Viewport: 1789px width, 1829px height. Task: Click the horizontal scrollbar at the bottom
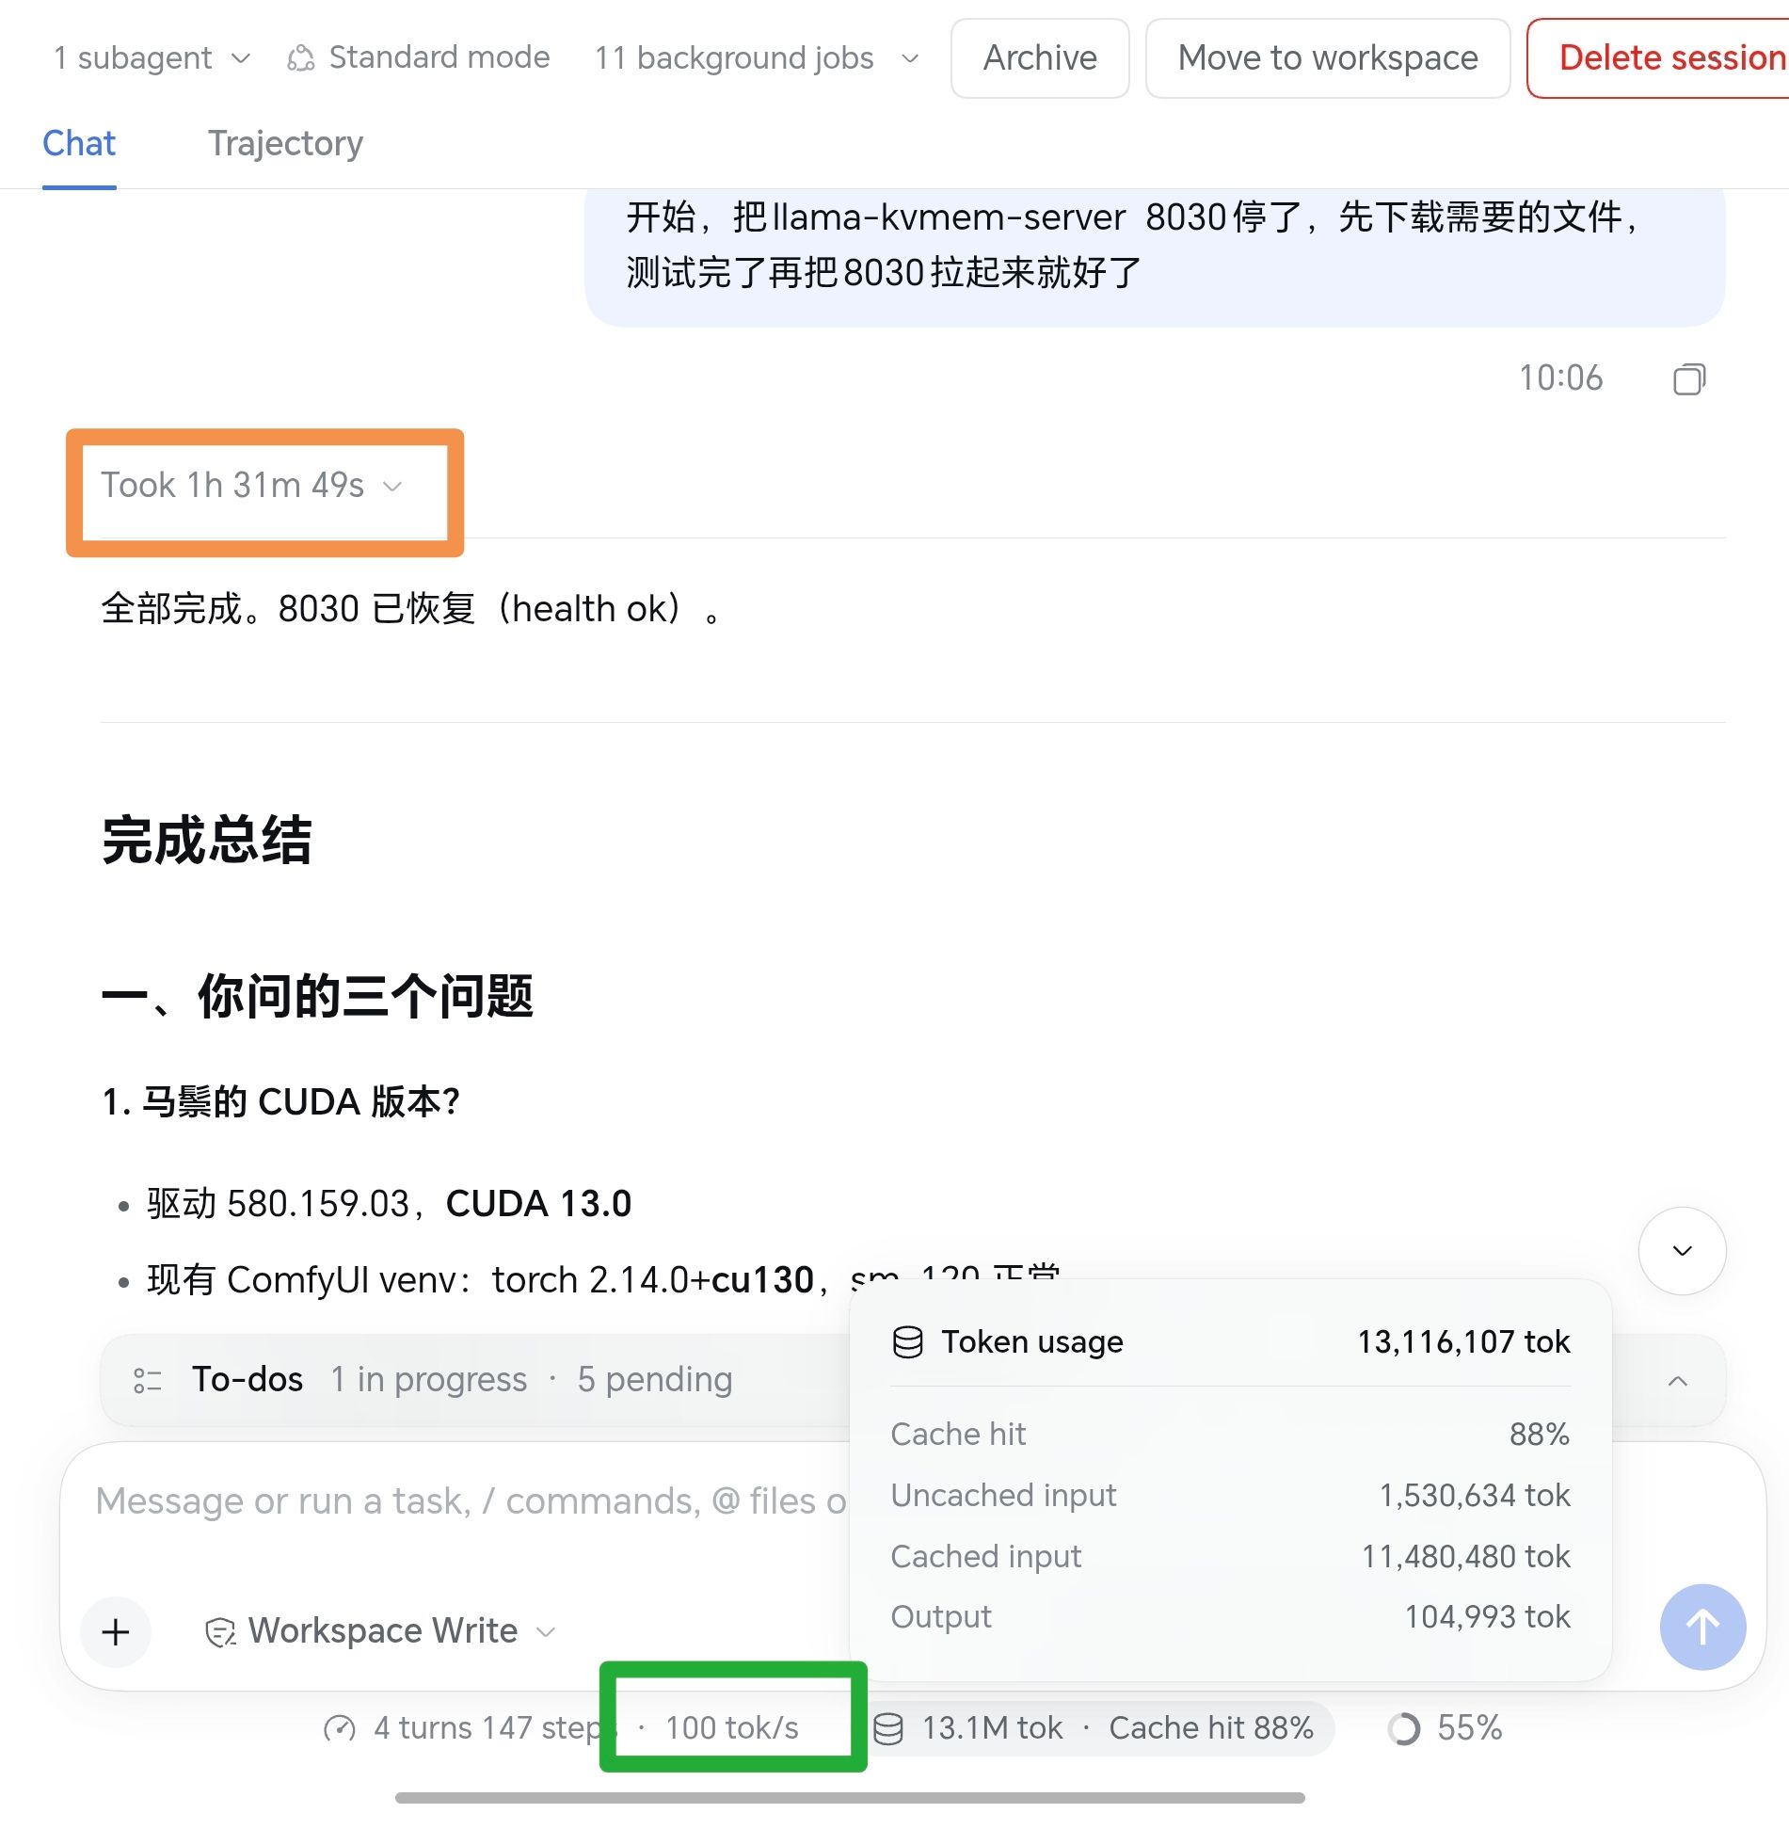point(850,1798)
